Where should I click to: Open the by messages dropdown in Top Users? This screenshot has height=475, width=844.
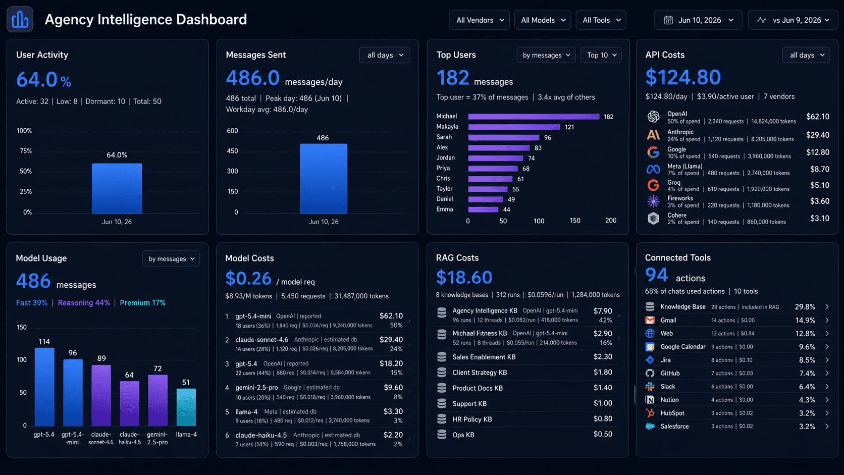pyautogui.click(x=546, y=55)
